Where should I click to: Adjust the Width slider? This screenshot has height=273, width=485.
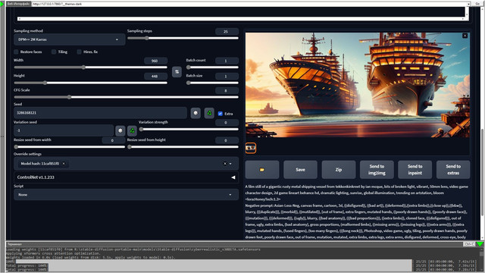point(91,67)
